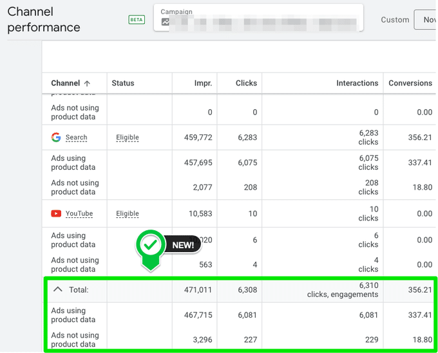Click the Conversions column header
Image resolution: width=438 pixels, height=353 pixels.
(410, 83)
